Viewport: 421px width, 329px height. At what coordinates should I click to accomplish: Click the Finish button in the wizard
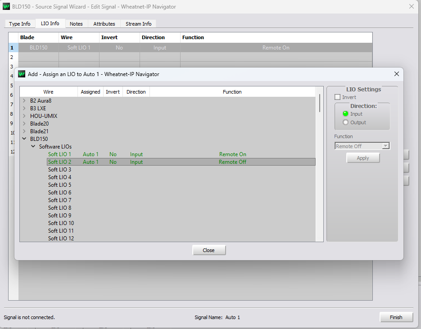(x=396, y=317)
